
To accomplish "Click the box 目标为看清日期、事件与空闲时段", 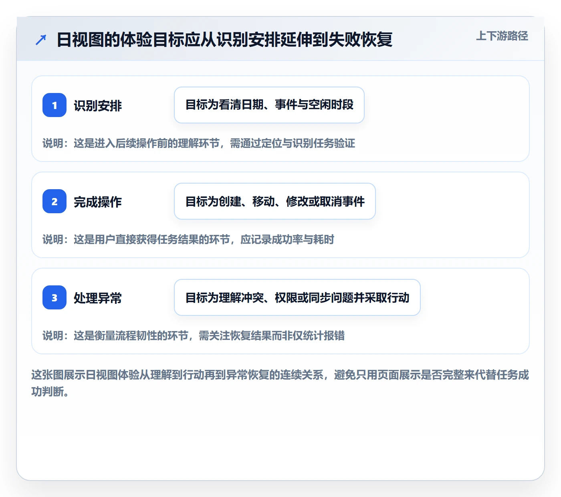I will [269, 105].
